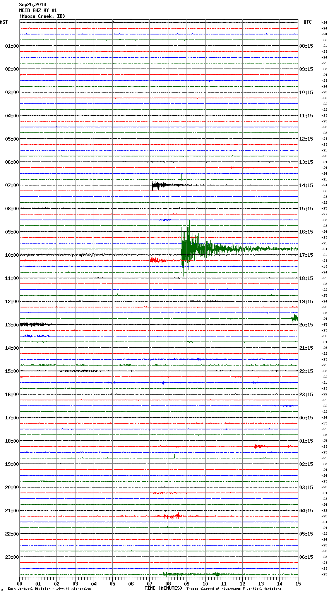The width and height of the screenshot is (329, 594).
Task: Click the "03:15" UTC time label
Action: pos(306,488)
